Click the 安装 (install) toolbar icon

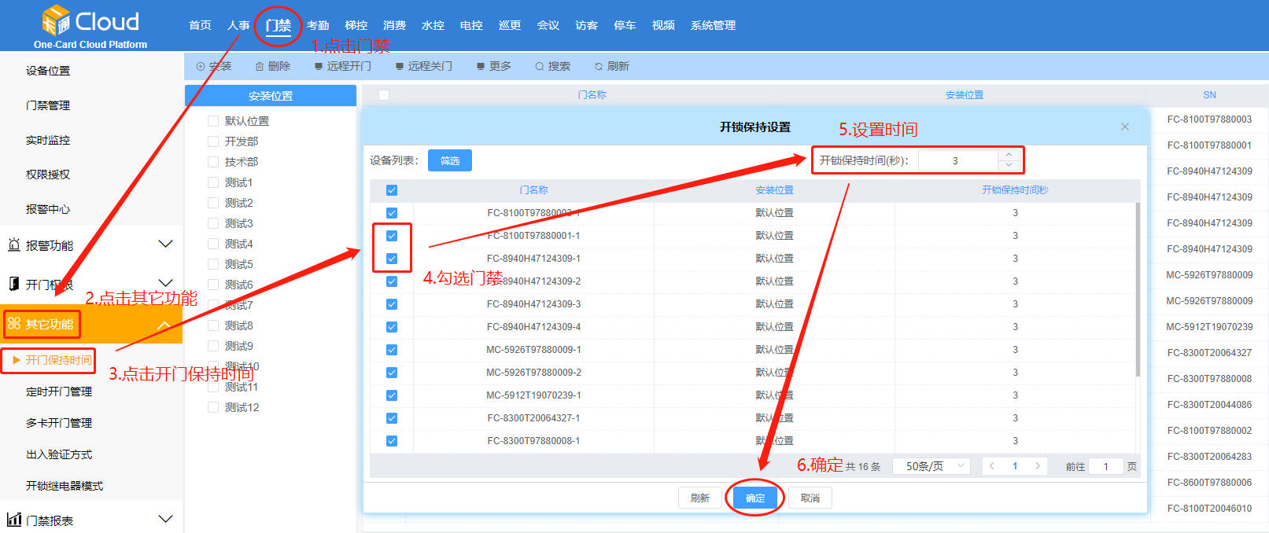[x=201, y=67]
